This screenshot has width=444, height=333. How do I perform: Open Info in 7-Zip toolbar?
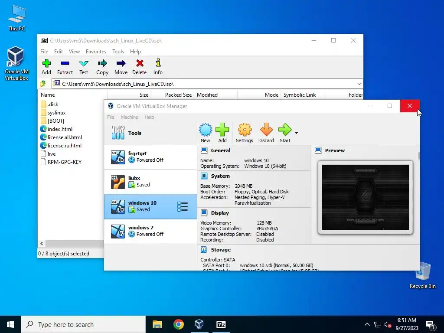[158, 67]
